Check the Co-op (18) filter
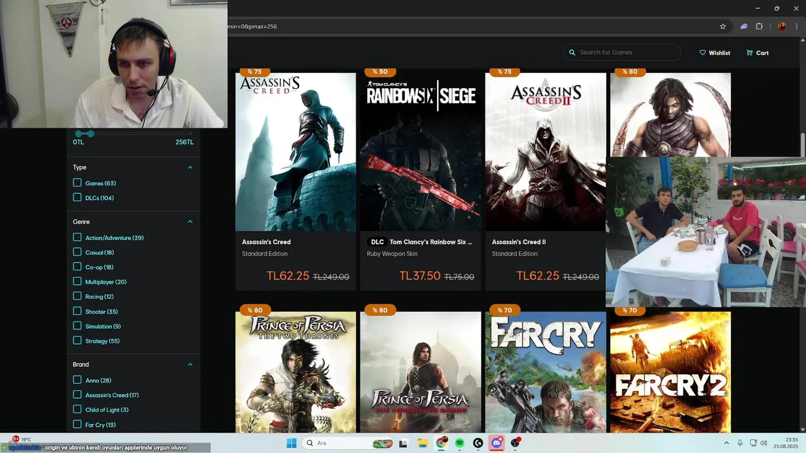806x453 pixels. (77, 267)
